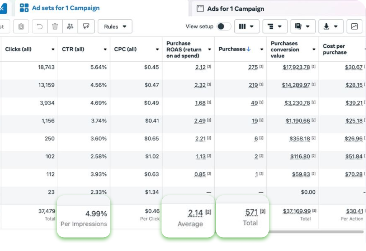
Task: Switch to Ads for 1 Campaign tab
Action: pos(235,9)
